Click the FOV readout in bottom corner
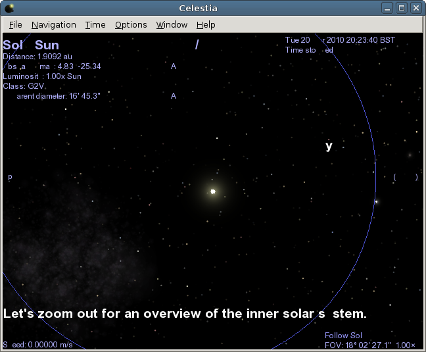The width and height of the screenshot is (426, 352). point(369,345)
